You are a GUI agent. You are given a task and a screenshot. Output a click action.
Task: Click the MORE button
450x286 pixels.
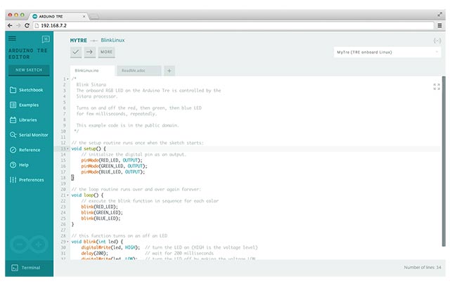point(106,52)
